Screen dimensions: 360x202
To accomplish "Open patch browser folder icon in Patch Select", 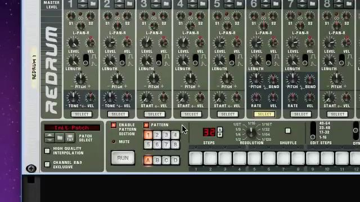I will [x=60, y=137].
